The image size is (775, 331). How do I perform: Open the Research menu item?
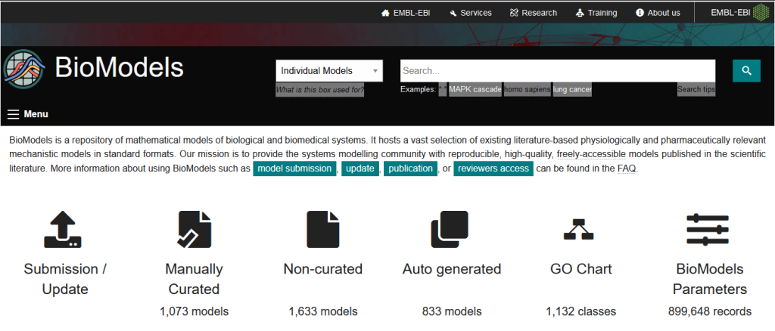point(533,13)
